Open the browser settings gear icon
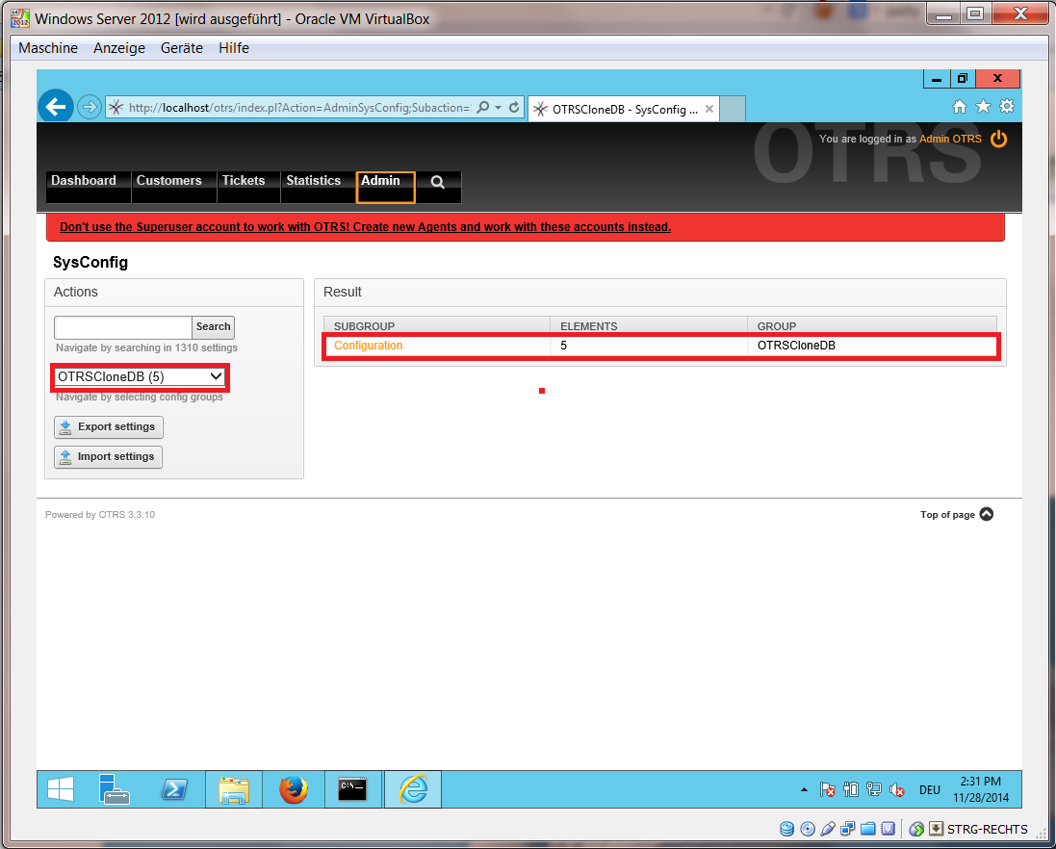This screenshot has height=849, width=1056. coord(1006,106)
